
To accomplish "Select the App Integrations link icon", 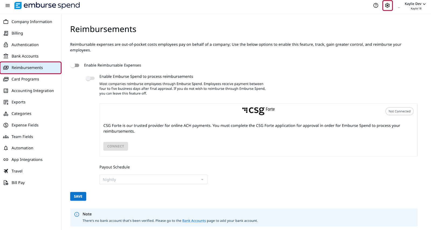I will 6,160.
